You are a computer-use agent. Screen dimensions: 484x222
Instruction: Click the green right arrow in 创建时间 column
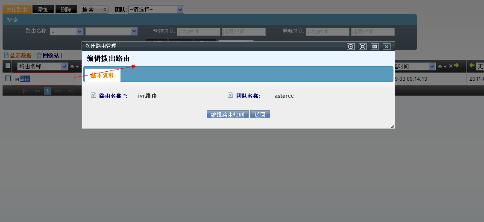(x=456, y=66)
